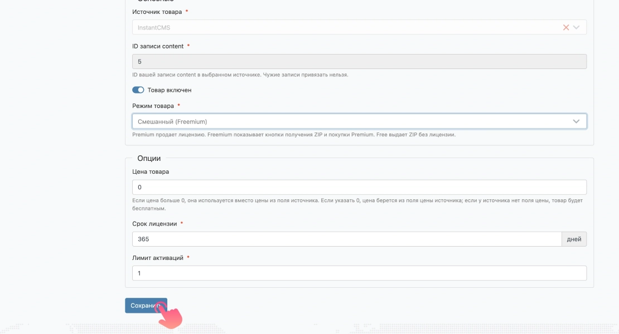Click the Опции section heading
The width and height of the screenshot is (619, 334).
149,158
